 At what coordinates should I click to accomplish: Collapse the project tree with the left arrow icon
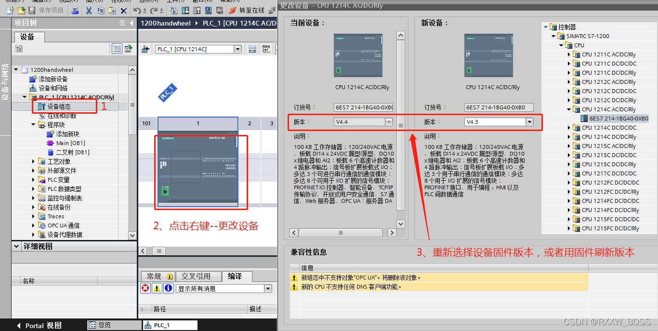(x=131, y=23)
